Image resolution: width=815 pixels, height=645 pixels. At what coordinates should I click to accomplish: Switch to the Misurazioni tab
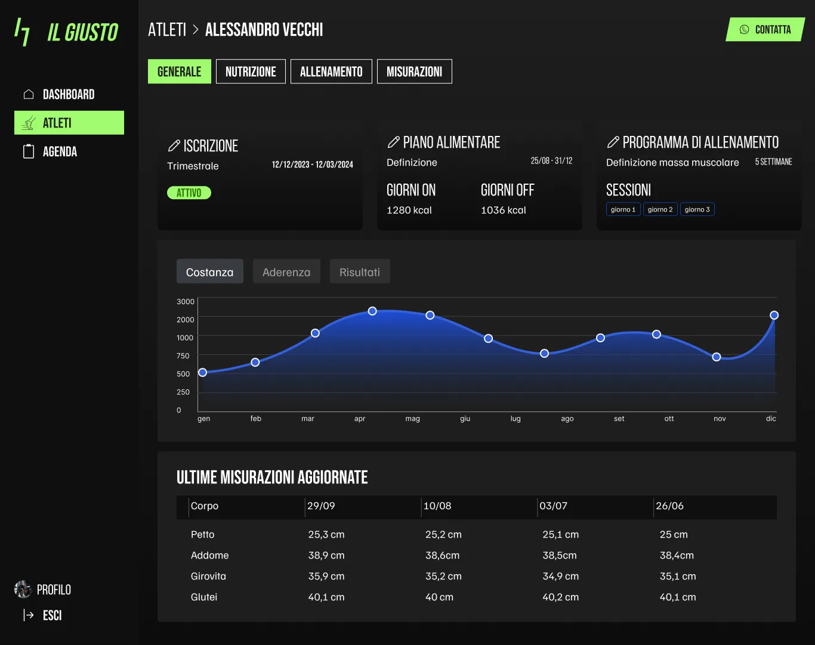pos(414,71)
